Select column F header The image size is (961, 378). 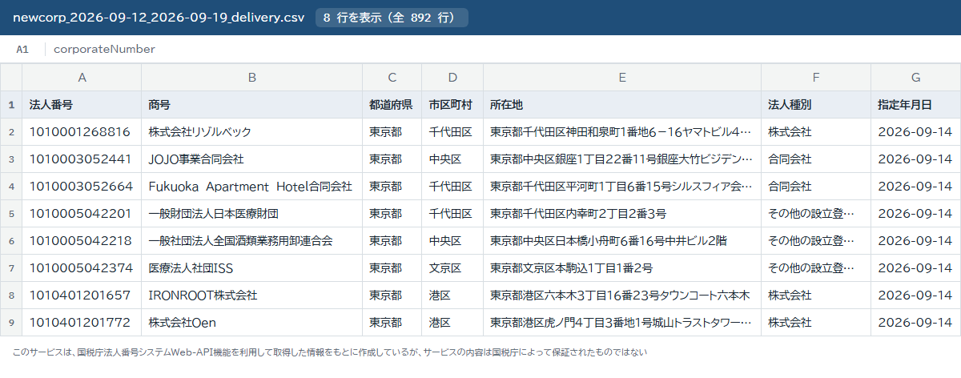(816, 78)
